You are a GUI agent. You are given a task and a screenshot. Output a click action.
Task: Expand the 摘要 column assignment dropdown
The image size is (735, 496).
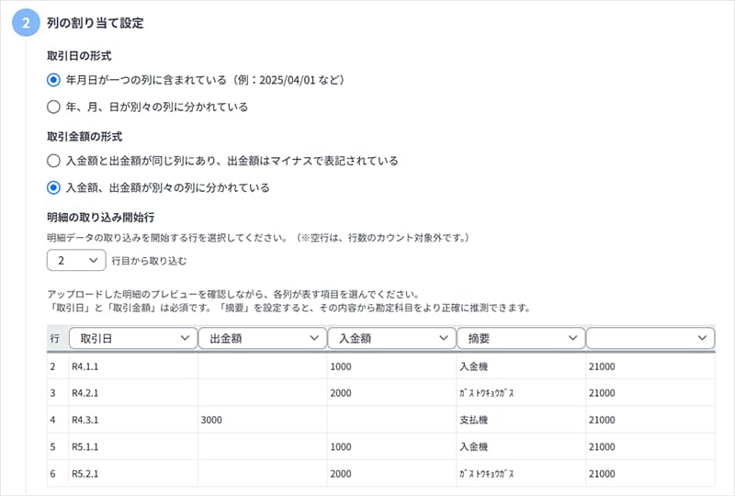[520, 338]
